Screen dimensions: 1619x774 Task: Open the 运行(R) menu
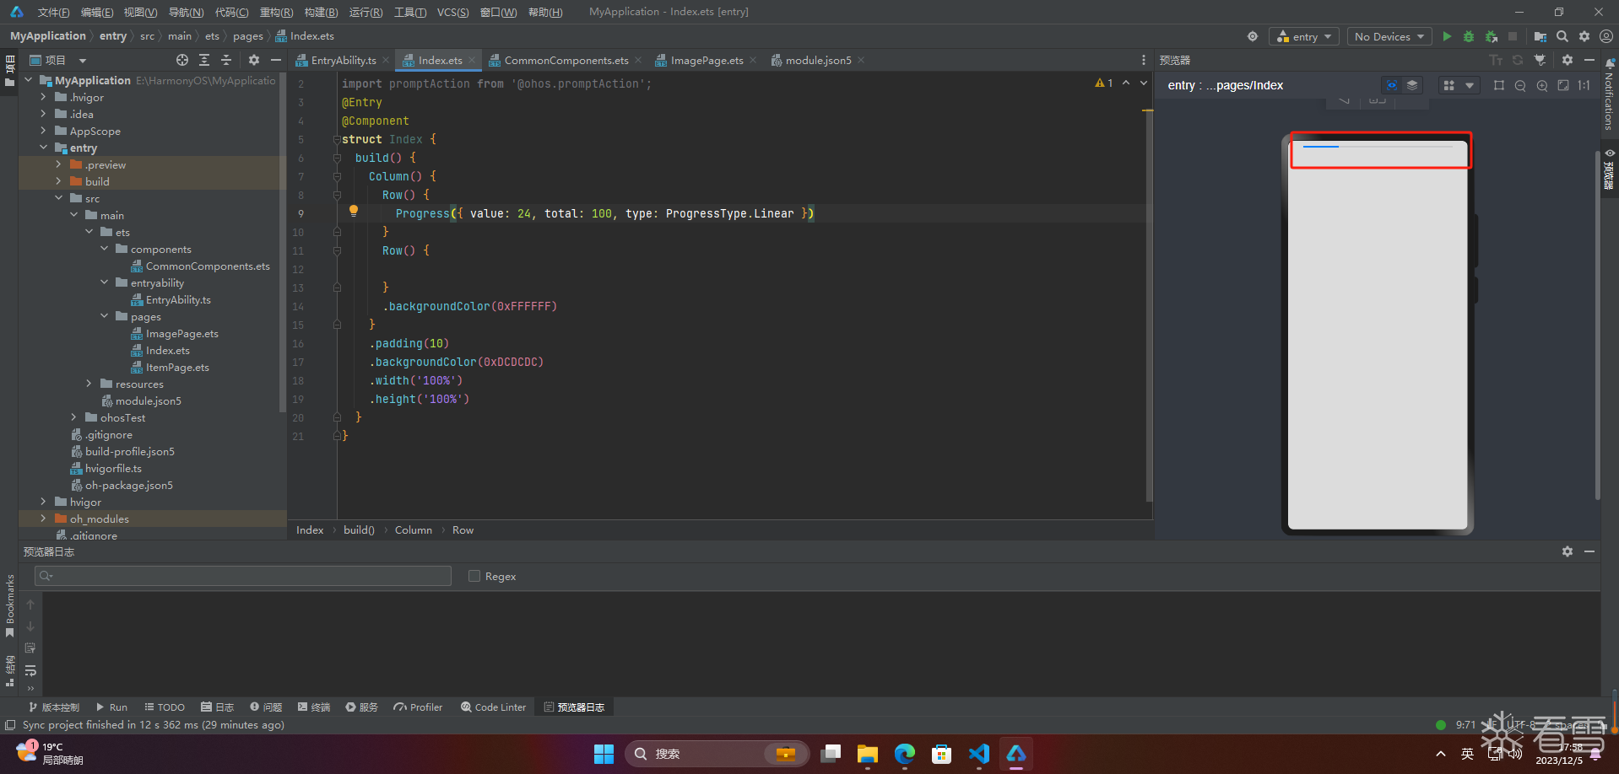coord(365,12)
